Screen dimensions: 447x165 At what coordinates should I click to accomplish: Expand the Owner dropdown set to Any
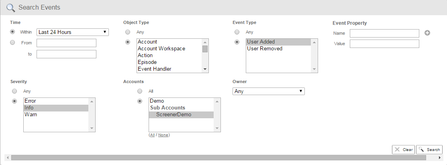268,91
